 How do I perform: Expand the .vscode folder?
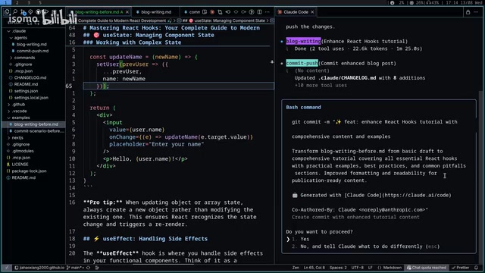19,111
